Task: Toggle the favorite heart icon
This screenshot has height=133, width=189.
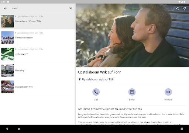Action: [184, 8]
